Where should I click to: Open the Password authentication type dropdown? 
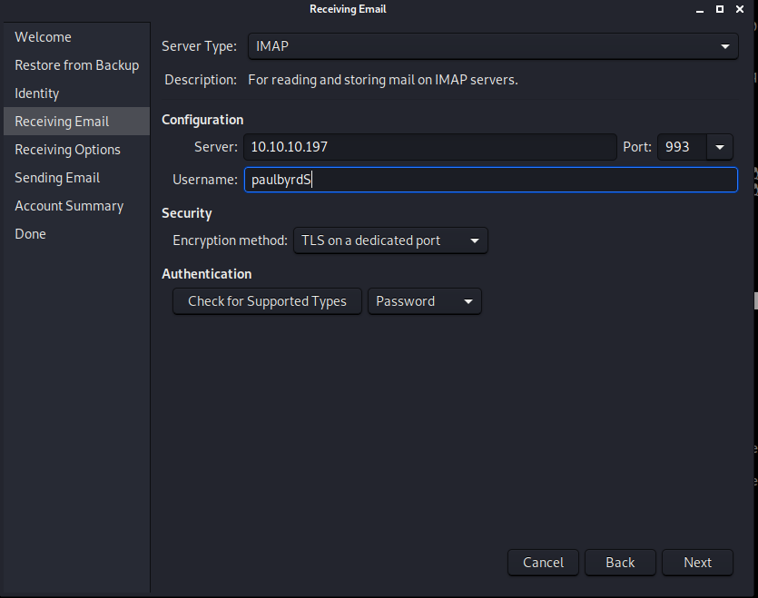424,301
